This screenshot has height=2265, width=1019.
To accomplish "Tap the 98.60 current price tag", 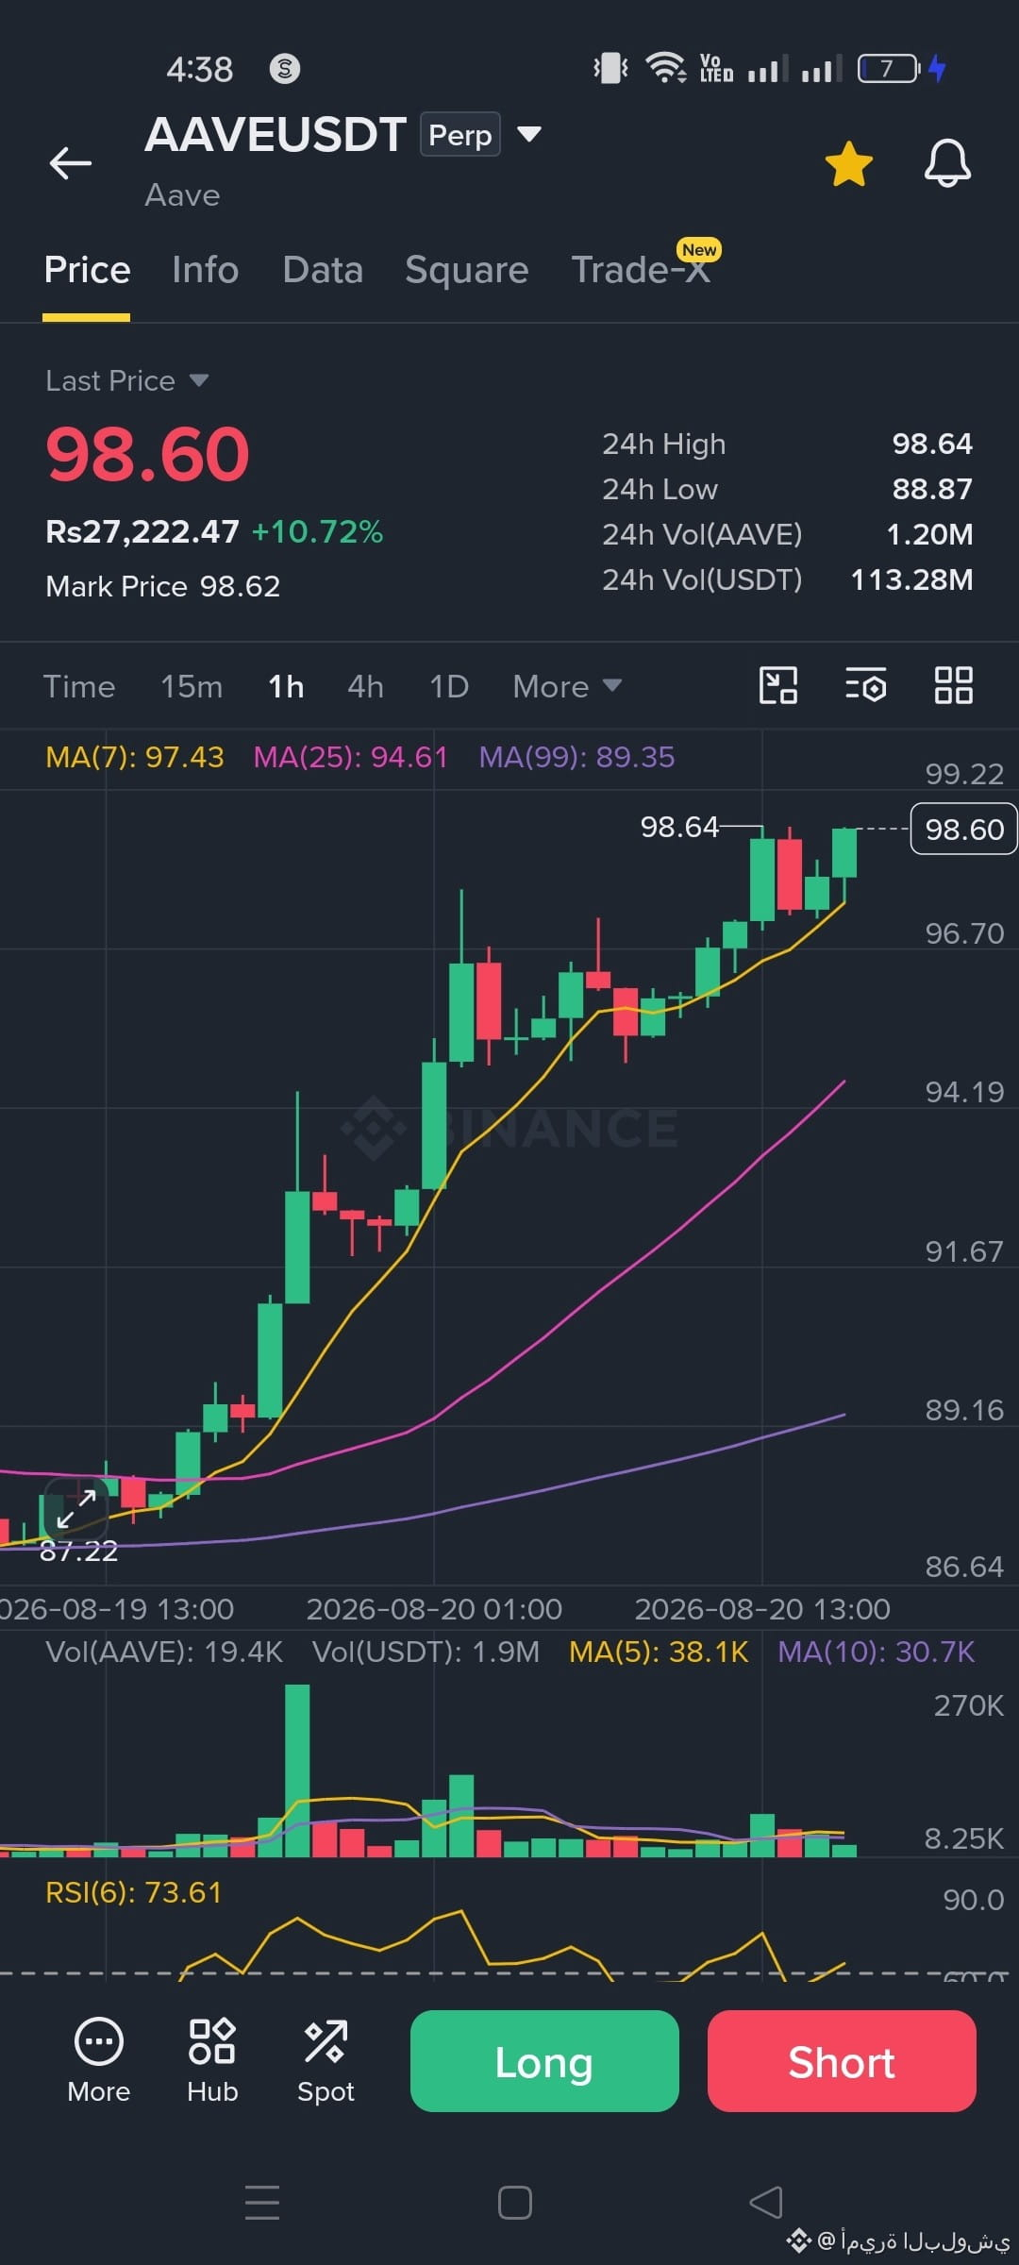I will 963,829.
